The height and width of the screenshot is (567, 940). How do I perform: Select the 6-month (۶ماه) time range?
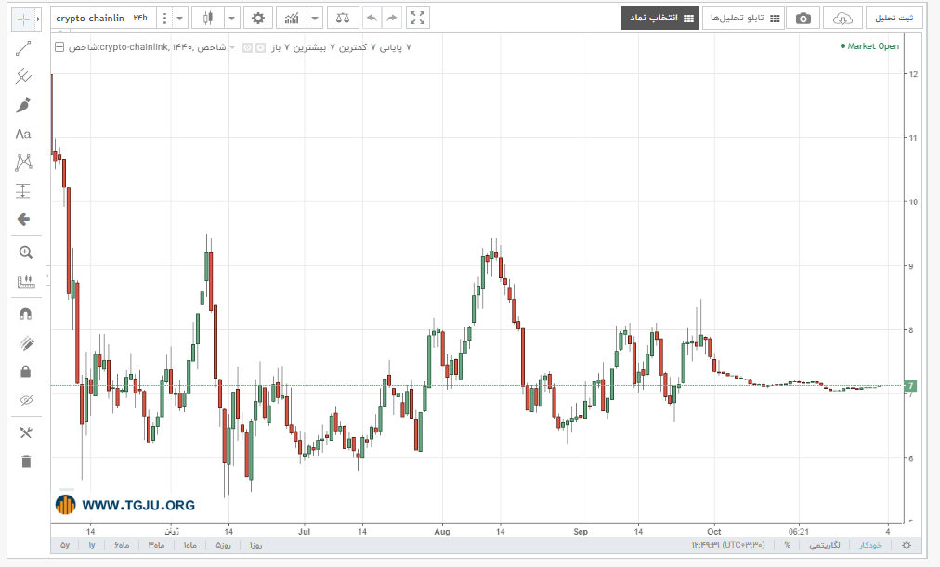point(122,545)
